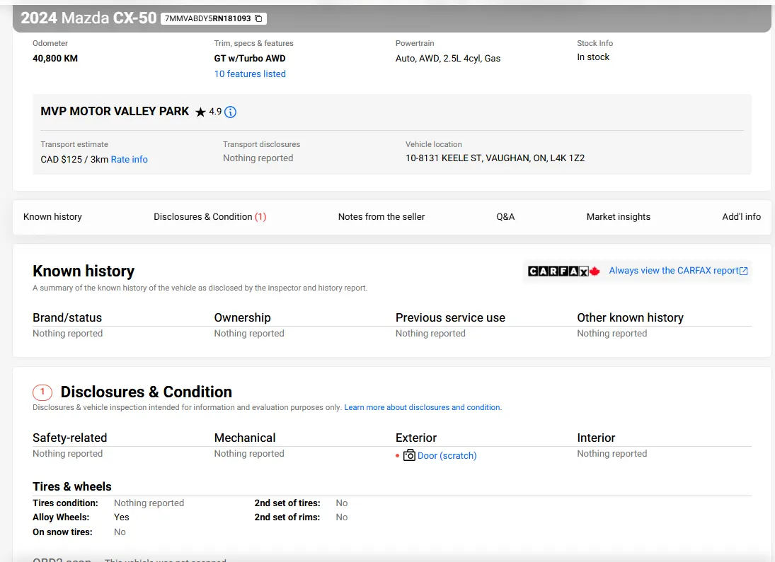Click the Previous service use heading
This screenshot has height=562, width=775.
450,317
